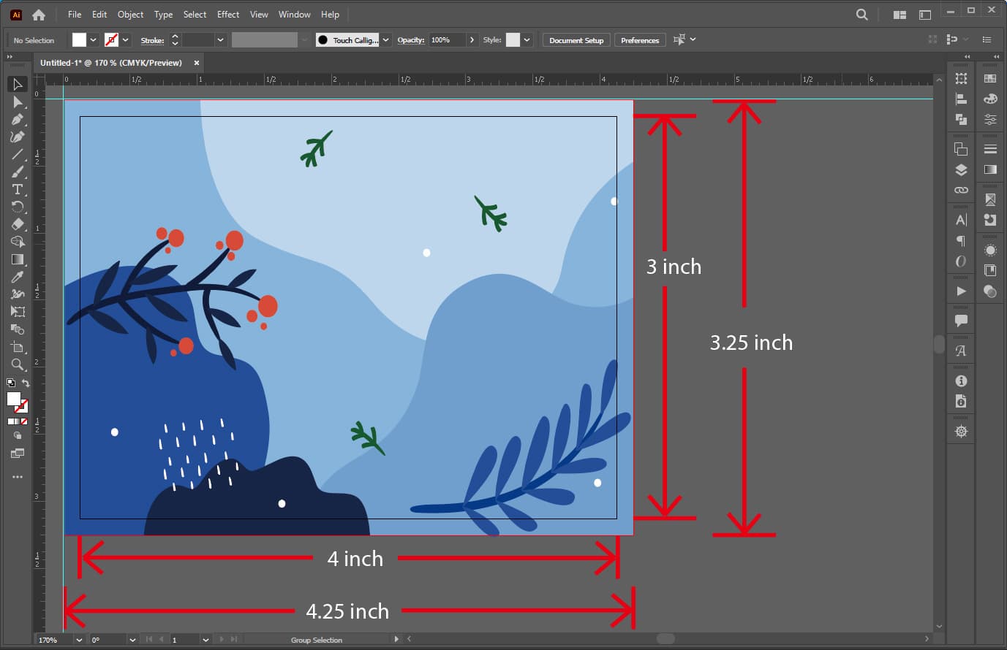Expand the Opacity arrow
The image size is (1007, 650).
pyautogui.click(x=472, y=40)
